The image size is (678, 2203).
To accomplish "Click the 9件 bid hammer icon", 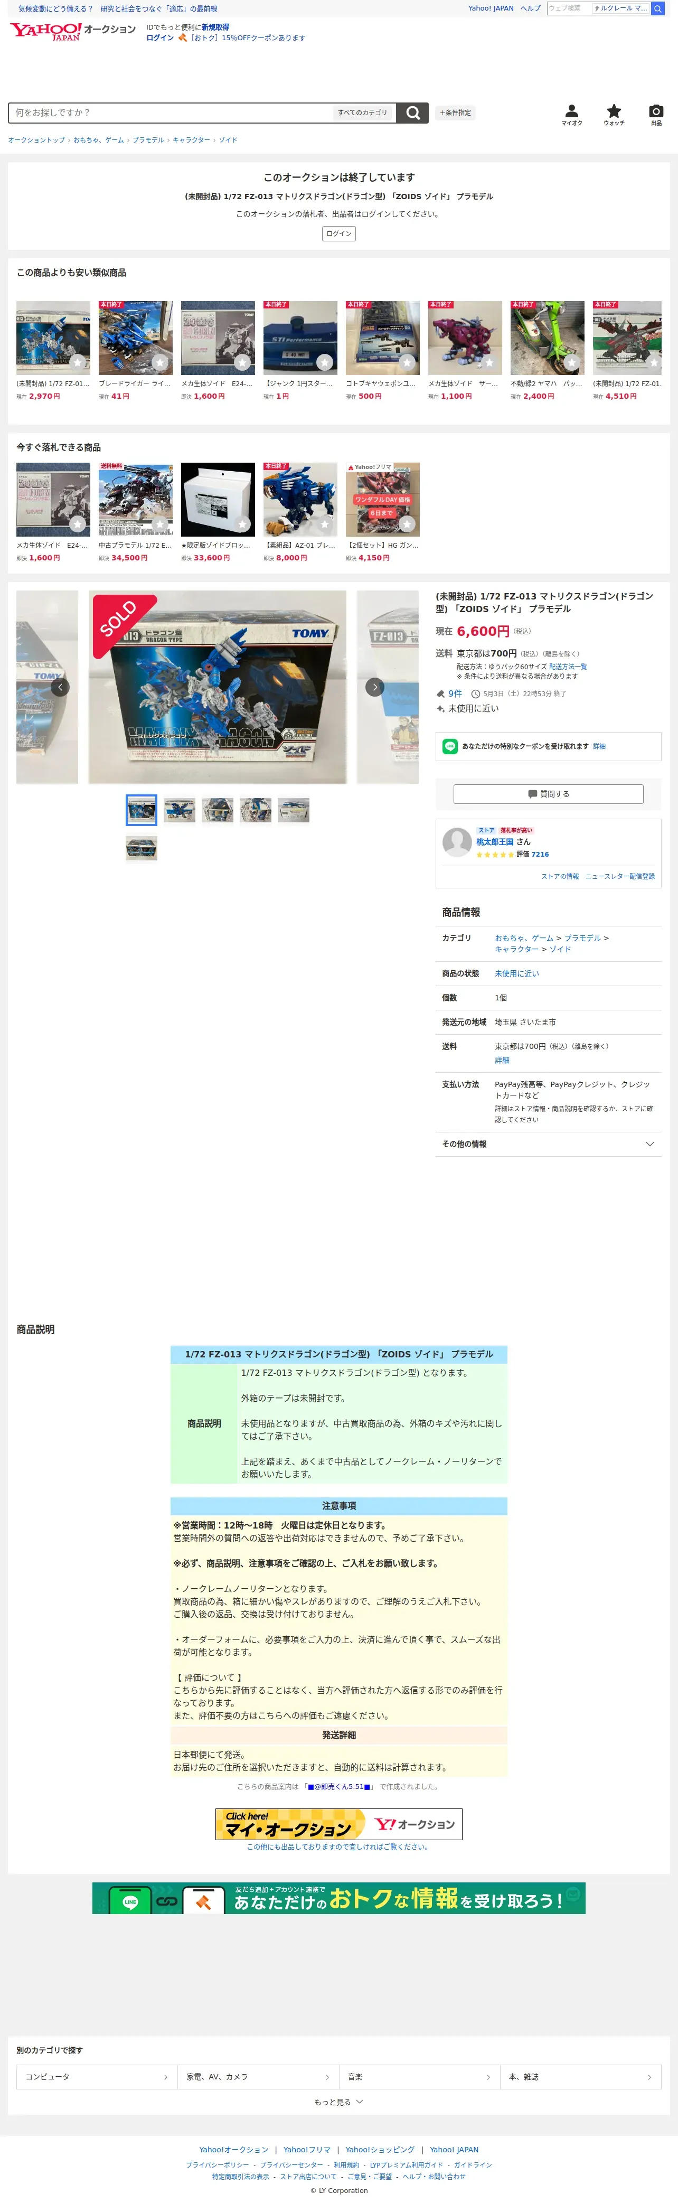I will [x=440, y=693].
